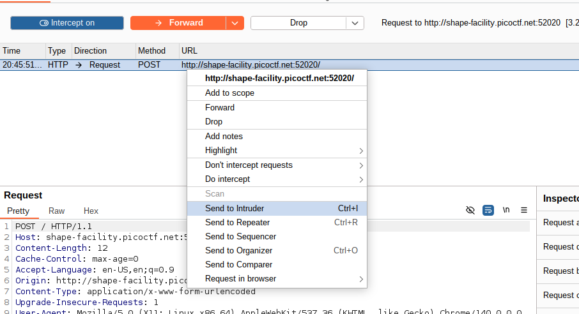Click the Forward button

pos(178,23)
